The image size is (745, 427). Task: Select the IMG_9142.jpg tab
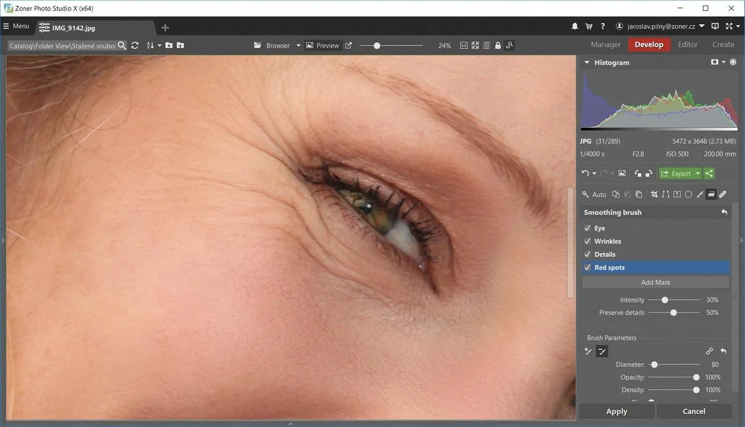[94, 28]
